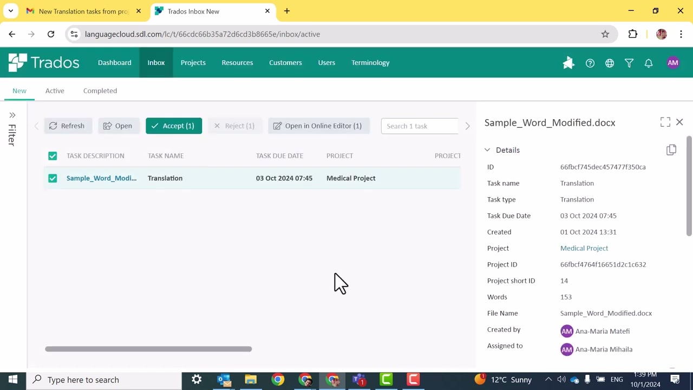
Task: Click the horizontal scrollbar of task table
Action: click(x=148, y=349)
